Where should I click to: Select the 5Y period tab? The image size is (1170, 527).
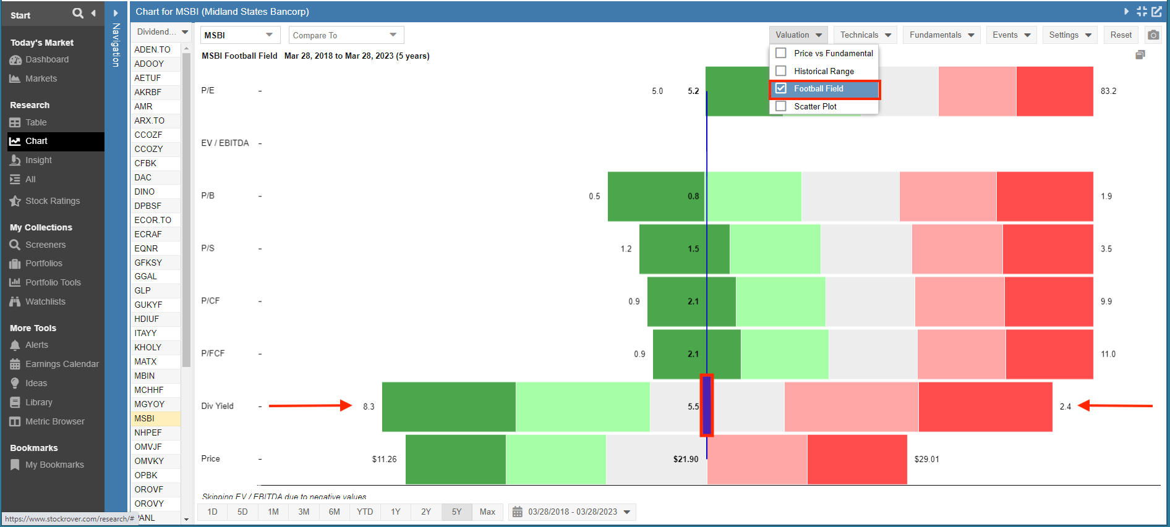pyautogui.click(x=456, y=512)
